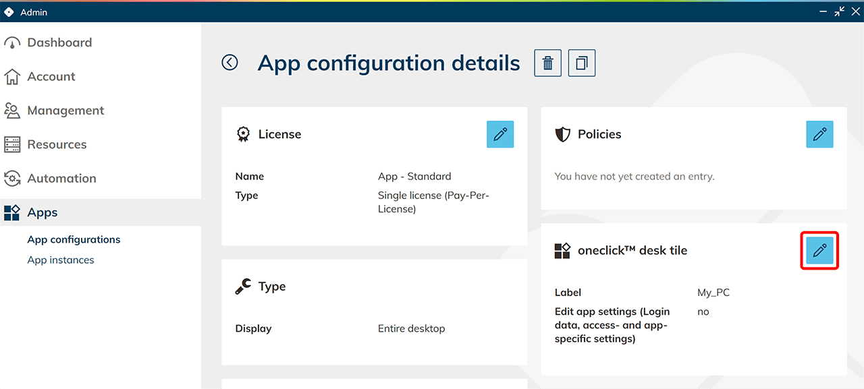Open the Dashboard menu item

[59, 42]
